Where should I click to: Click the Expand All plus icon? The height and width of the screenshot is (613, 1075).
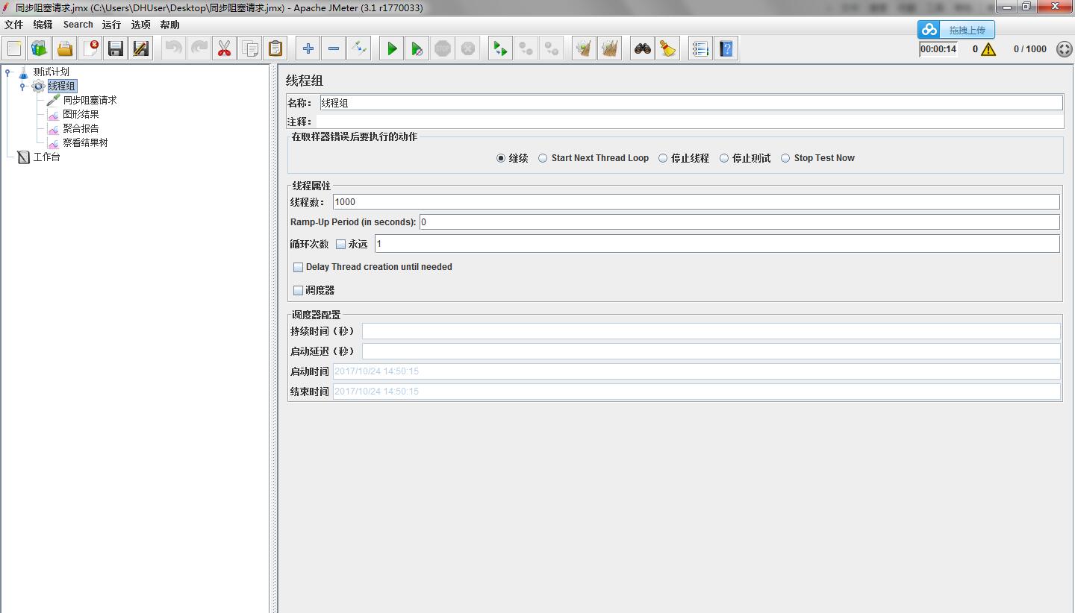[x=308, y=48]
